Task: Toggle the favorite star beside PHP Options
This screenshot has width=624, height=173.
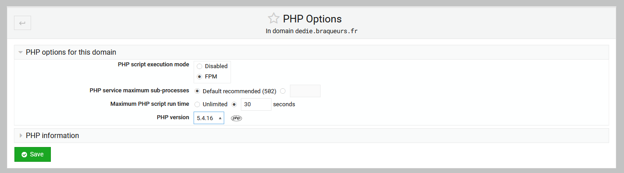Action: (273, 18)
